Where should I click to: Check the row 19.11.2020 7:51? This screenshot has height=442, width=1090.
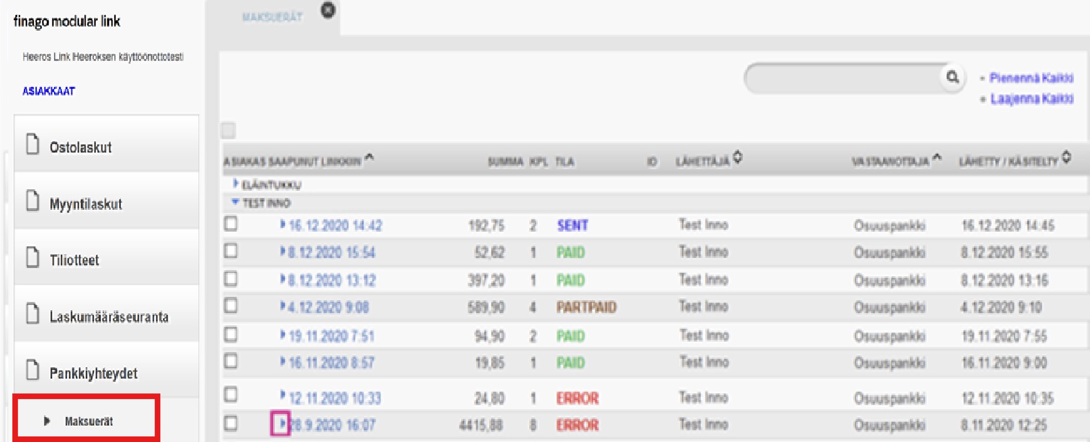231,334
